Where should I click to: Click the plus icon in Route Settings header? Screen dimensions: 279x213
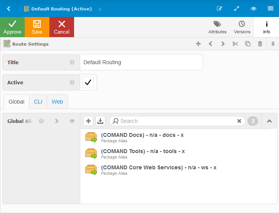[198, 44]
